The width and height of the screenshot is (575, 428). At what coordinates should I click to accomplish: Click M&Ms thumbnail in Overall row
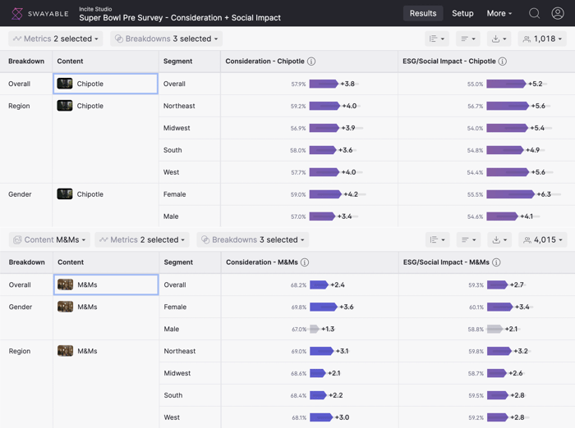coord(65,285)
